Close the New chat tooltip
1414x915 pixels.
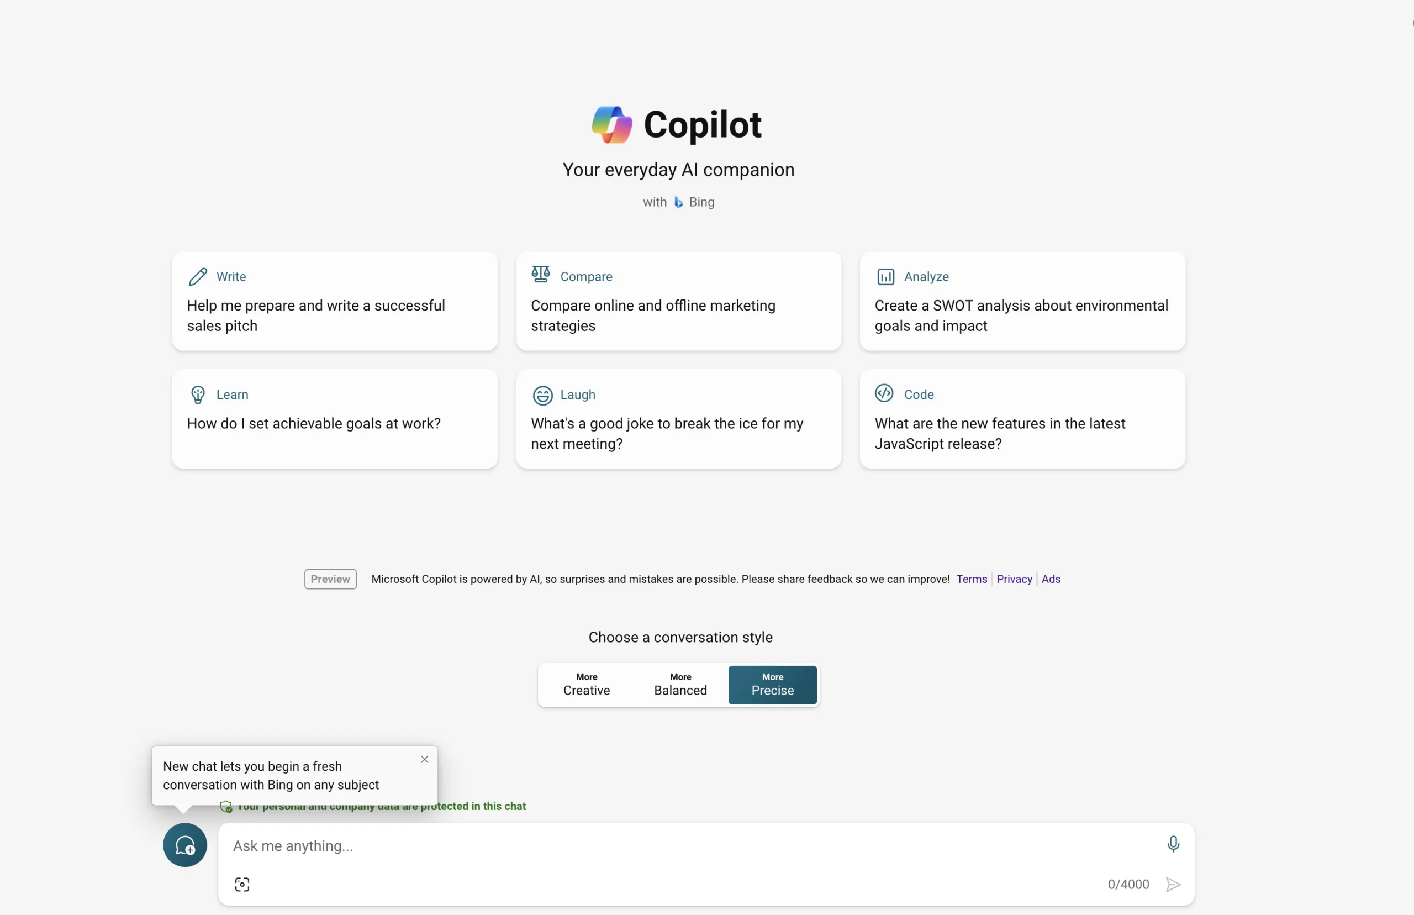pos(425,759)
